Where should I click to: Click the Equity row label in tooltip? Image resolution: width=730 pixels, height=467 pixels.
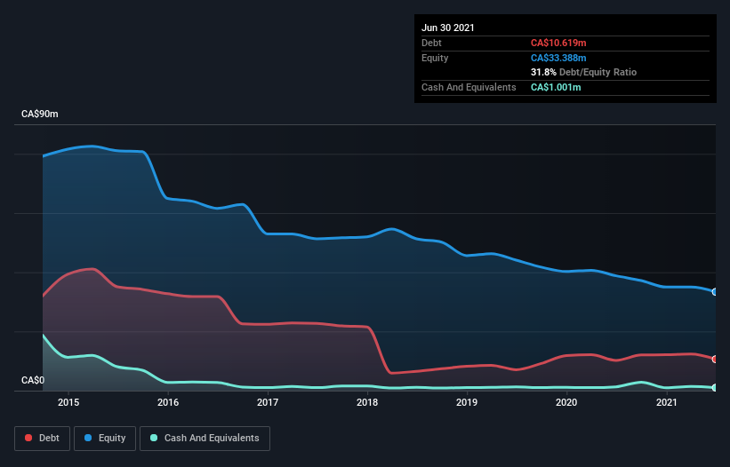tap(435, 58)
